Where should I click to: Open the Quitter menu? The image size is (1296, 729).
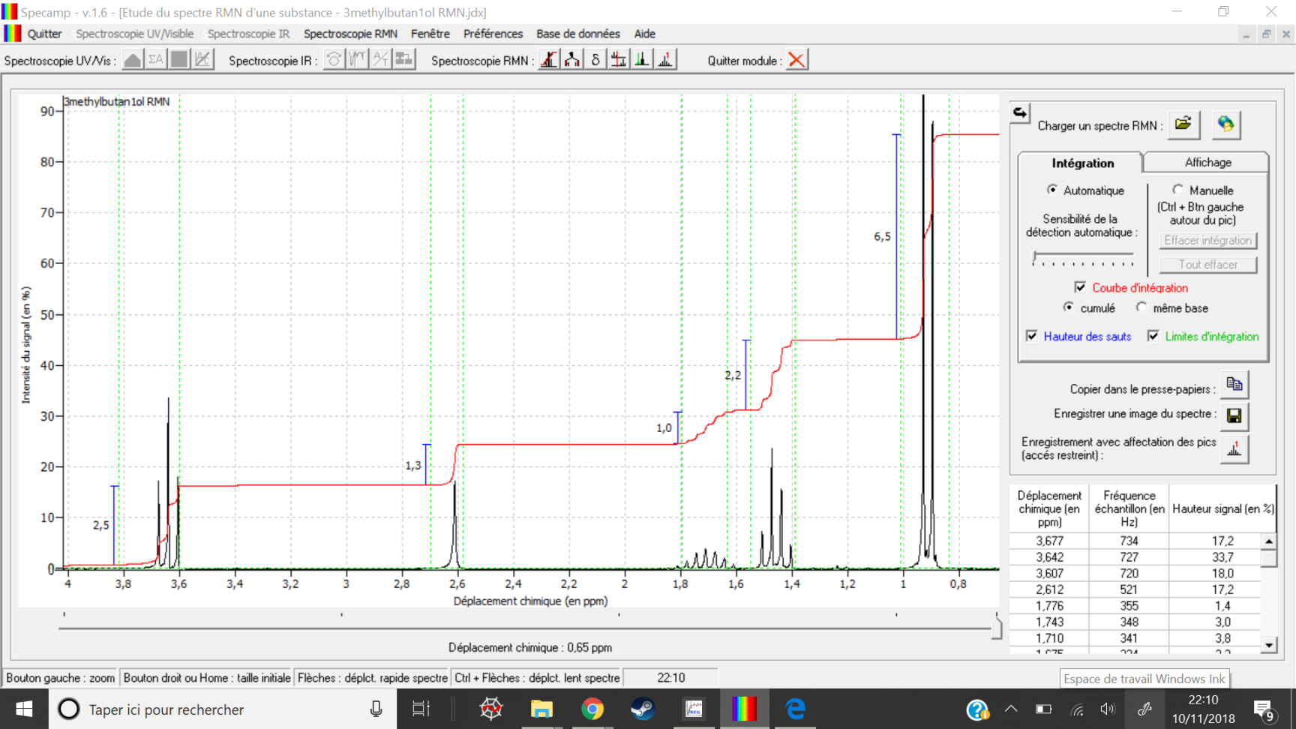(44, 34)
